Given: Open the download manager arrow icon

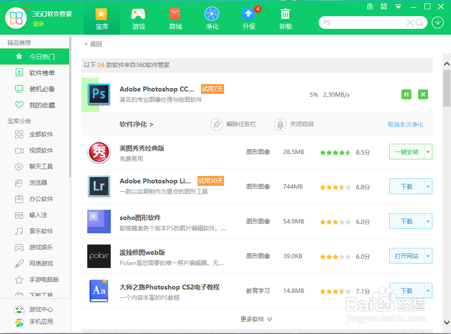Looking at the screenshot, I should (437, 22).
